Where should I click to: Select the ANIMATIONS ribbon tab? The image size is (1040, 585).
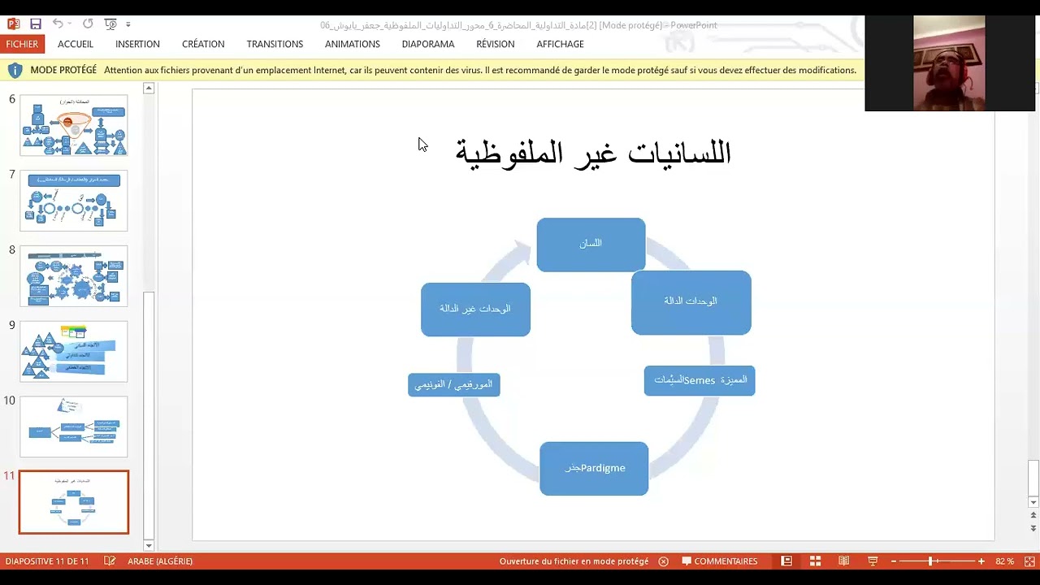[x=353, y=44]
